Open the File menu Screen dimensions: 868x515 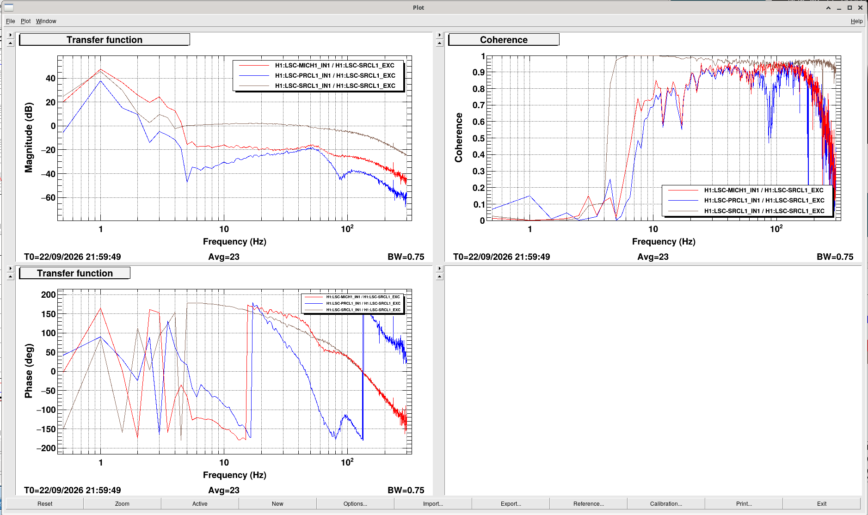tap(10, 21)
